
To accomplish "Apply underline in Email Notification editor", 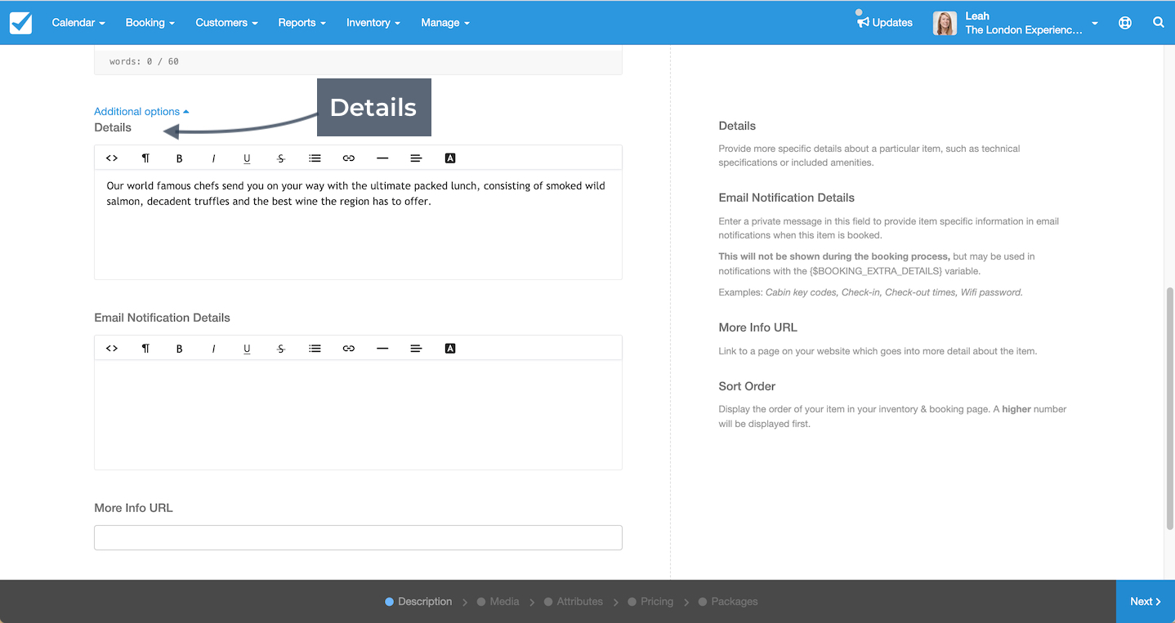I will coord(247,349).
